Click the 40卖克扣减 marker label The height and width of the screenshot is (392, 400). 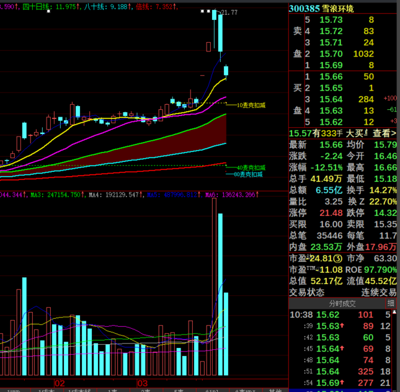click(x=251, y=167)
